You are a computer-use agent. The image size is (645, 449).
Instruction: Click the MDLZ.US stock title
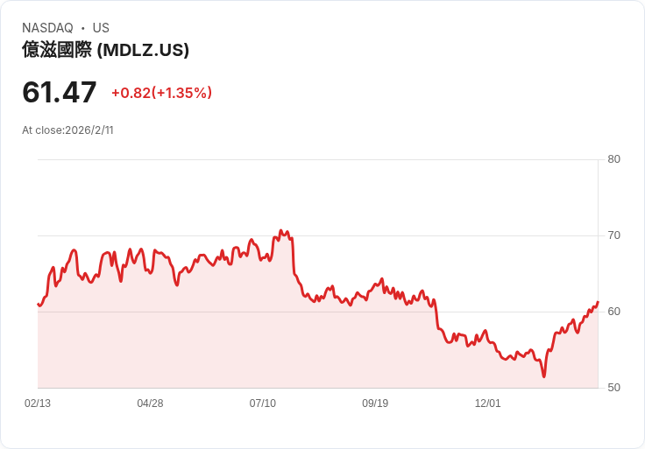pyautogui.click(x=105, y=50)
